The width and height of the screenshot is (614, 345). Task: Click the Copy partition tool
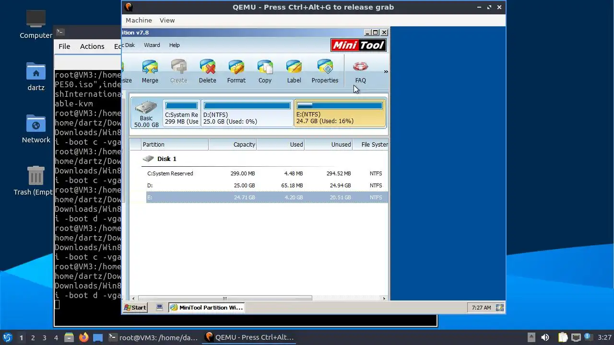tap(265, 71)
